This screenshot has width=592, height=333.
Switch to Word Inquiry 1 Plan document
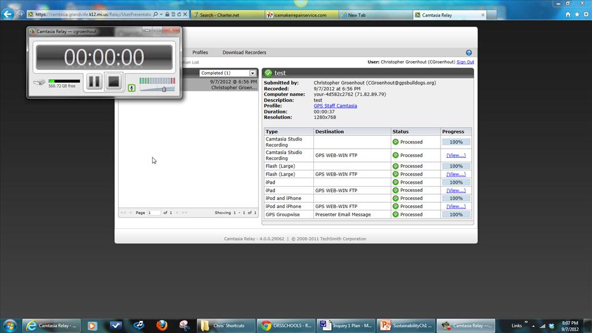coord(346,325)
